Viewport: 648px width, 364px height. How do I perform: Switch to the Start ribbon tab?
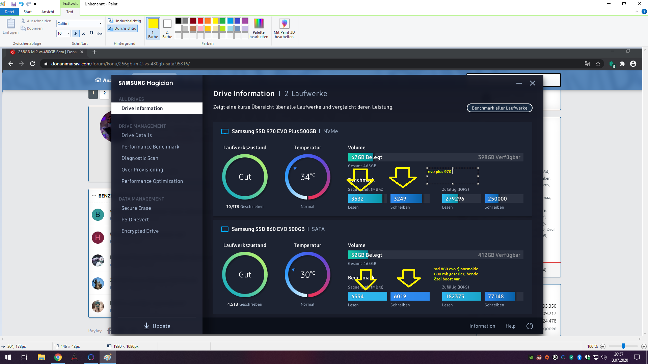tap(28, 12)
